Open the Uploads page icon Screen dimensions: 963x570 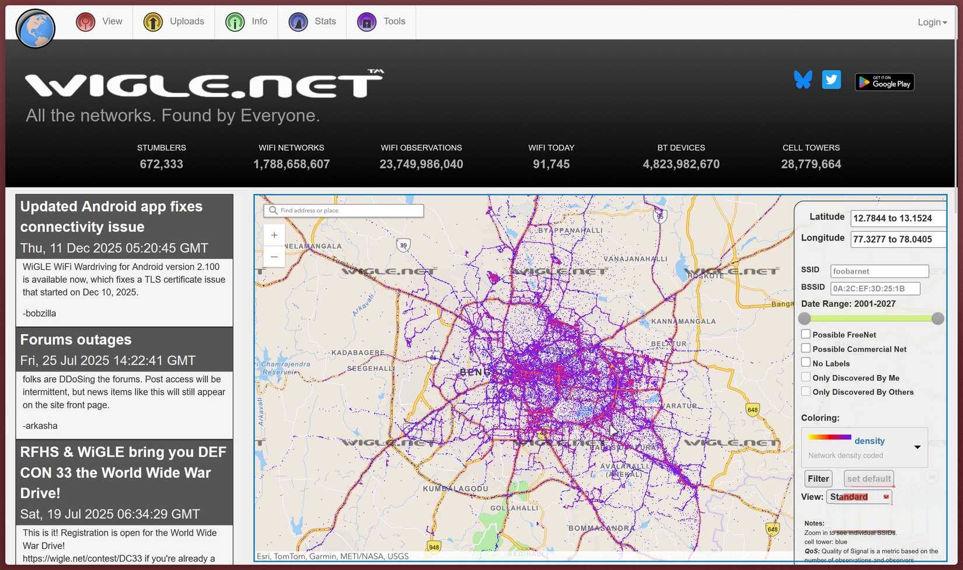pyautogui.click(x=152, y=22)
